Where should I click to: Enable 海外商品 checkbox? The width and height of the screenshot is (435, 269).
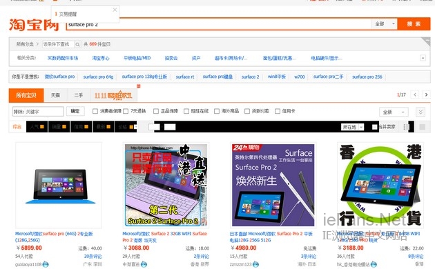point(217,111)
